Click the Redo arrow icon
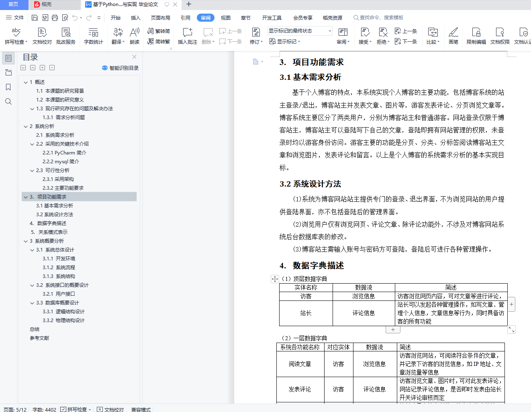 coord(89,18)
